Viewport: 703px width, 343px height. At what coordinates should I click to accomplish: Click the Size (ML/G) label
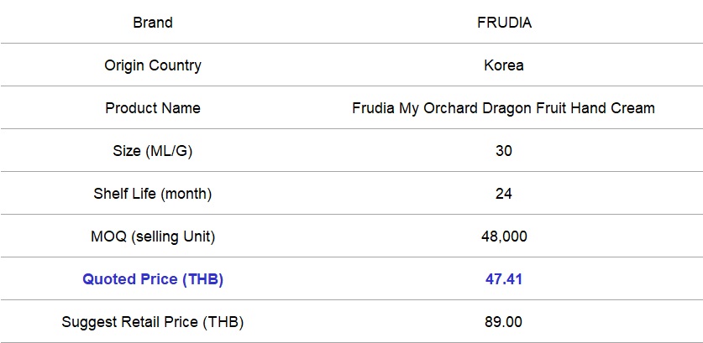coord(153,151)
